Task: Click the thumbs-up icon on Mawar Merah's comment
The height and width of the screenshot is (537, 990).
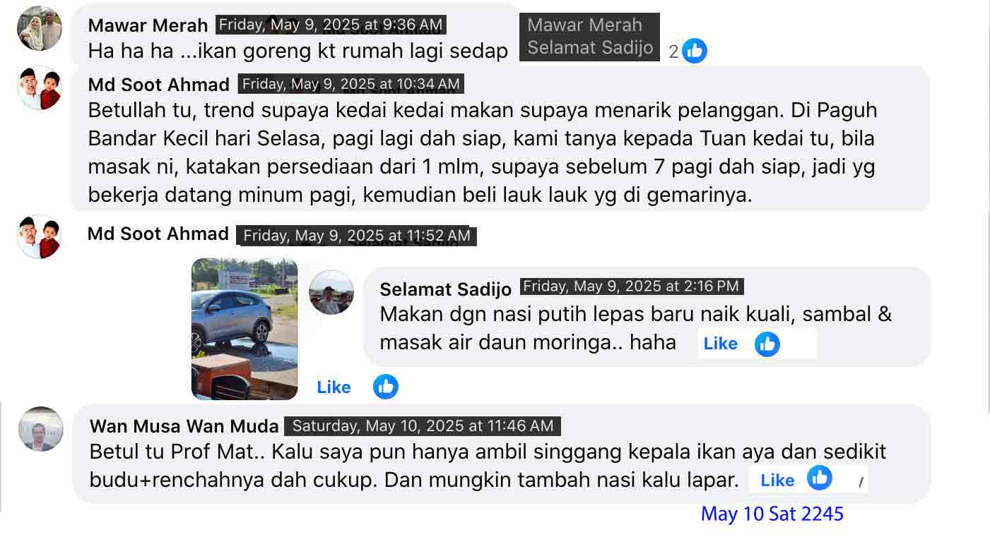Action: [695, 51]
